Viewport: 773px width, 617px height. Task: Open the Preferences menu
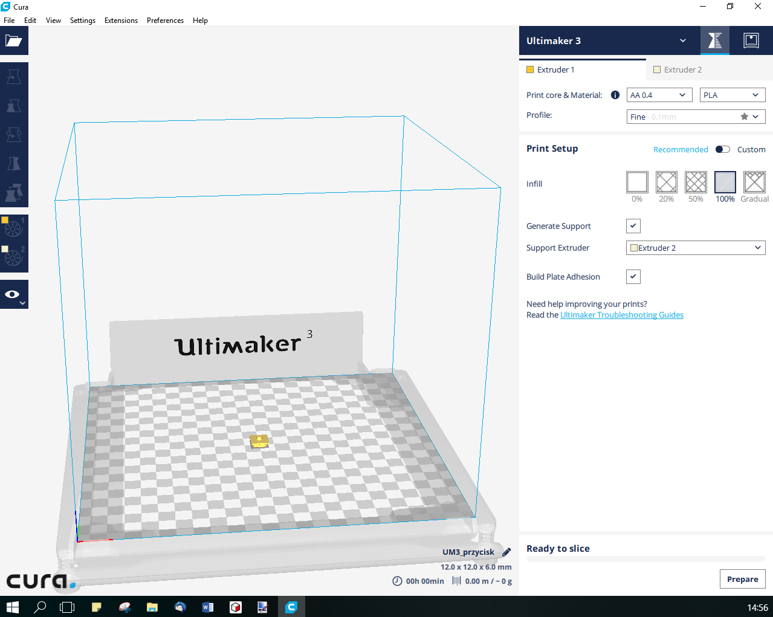165,20
